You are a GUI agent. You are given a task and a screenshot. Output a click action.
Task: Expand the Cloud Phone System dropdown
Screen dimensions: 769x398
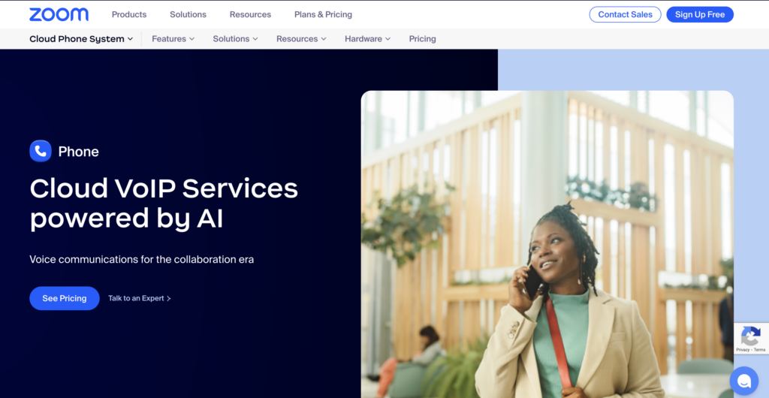81,39
